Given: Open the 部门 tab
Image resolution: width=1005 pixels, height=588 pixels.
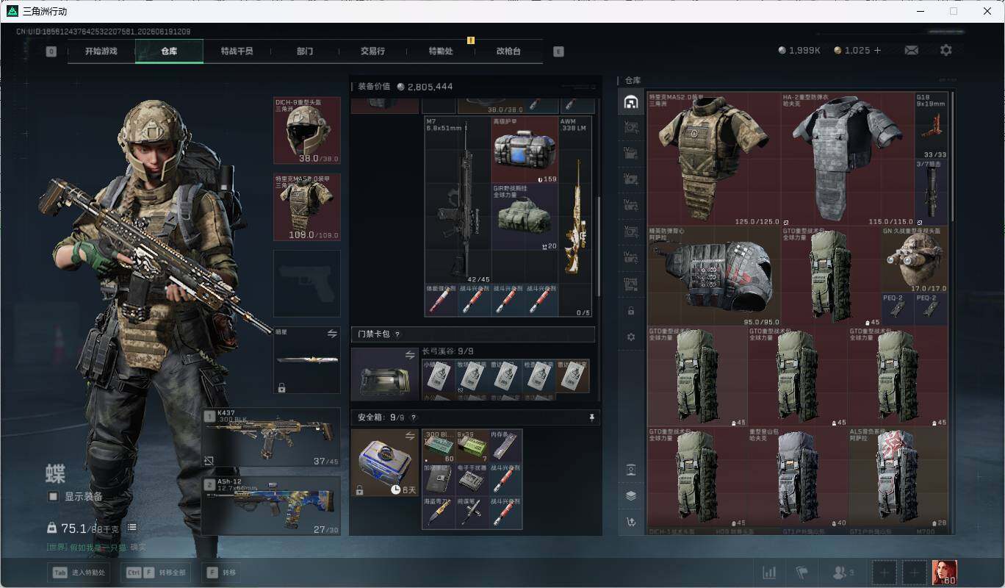Looking at the screenshot, I should coord(305,51).
